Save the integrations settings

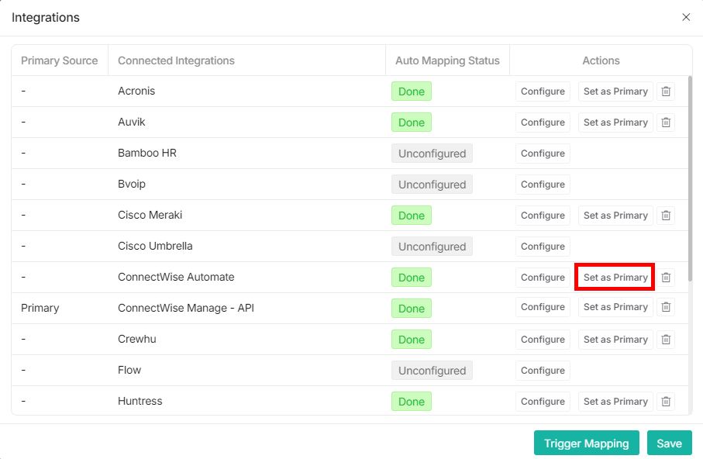pos(669,443)
